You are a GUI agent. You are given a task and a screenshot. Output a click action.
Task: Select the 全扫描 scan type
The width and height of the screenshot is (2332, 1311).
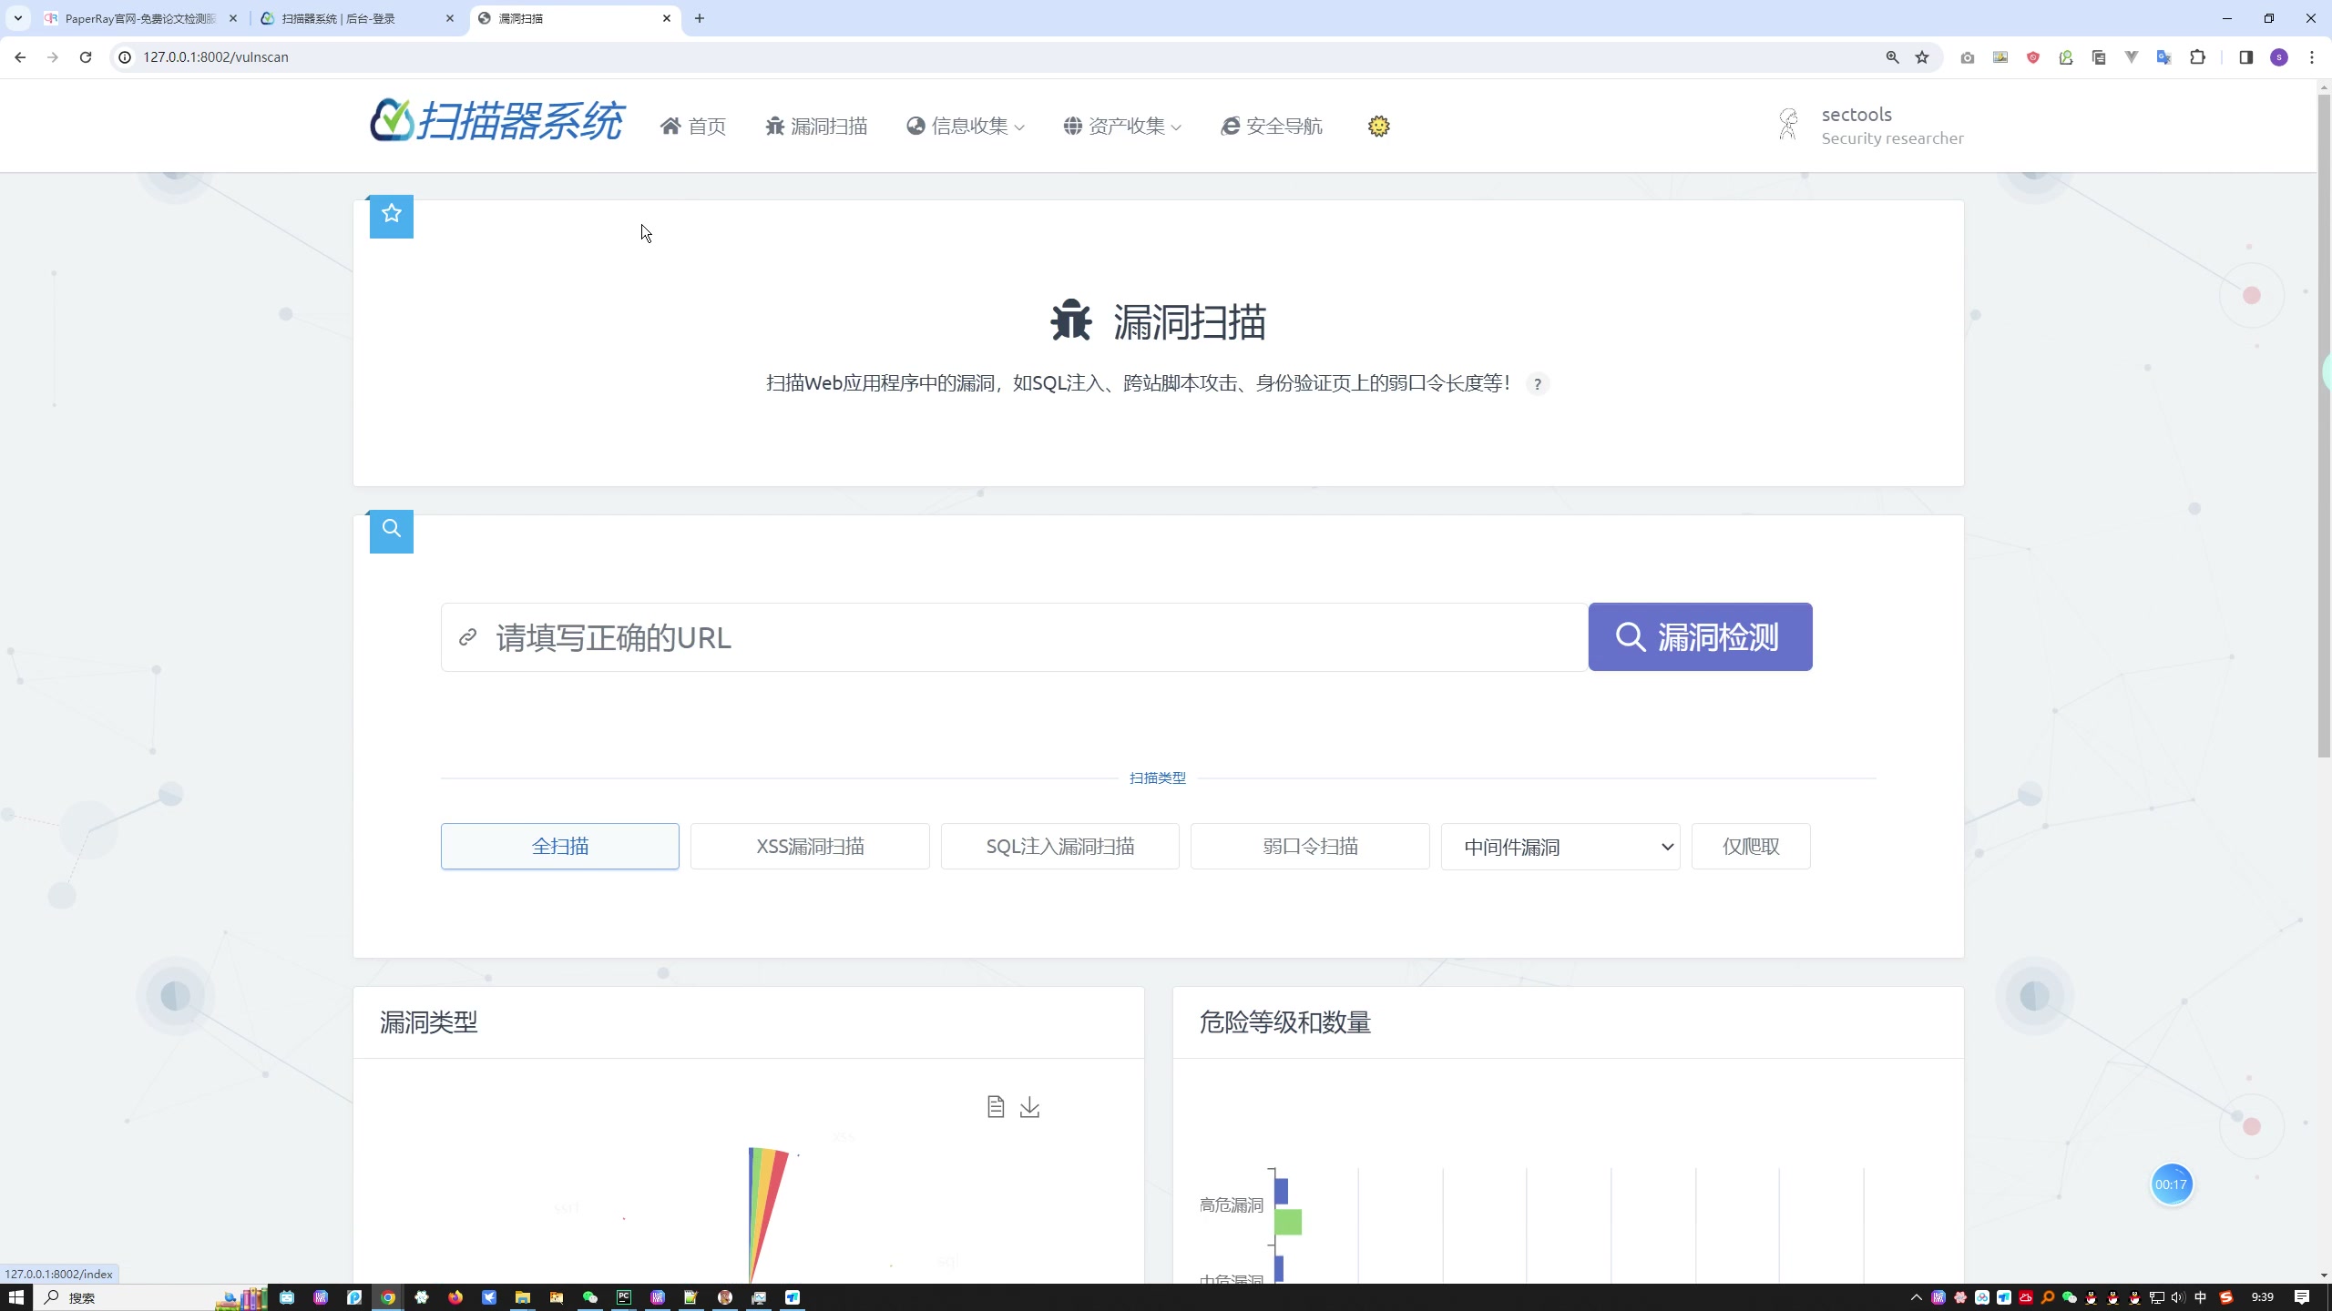560,846
